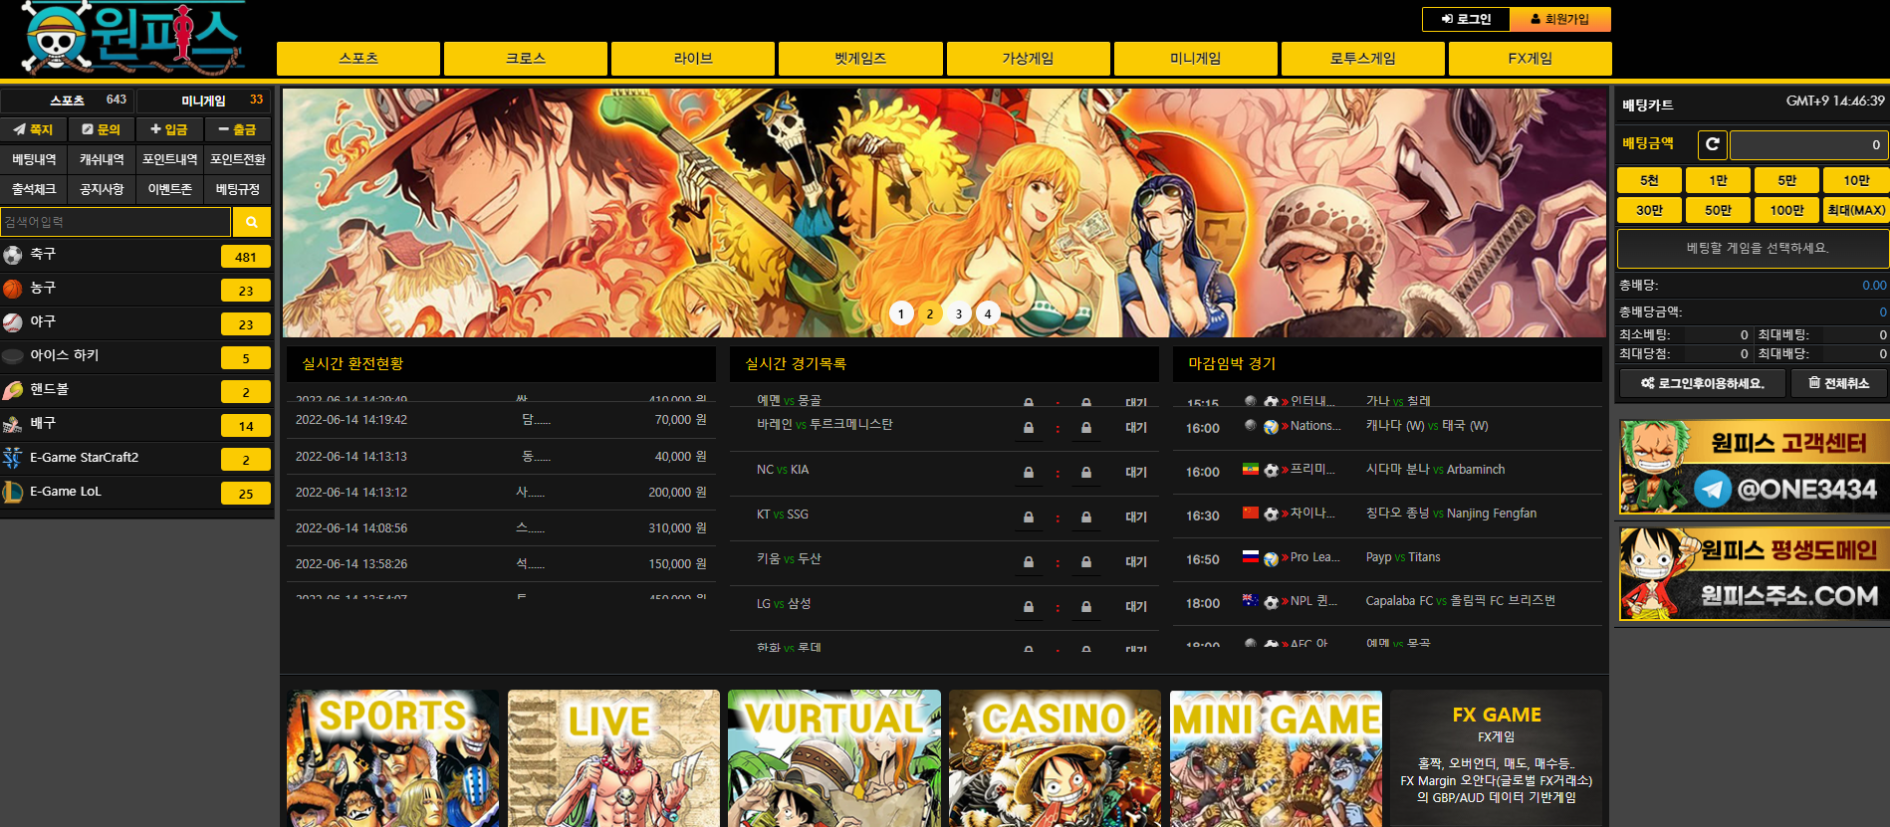Viewport: 1890px width, 827px height.
Task: Click the search magnifier button
Action: click(252, 222)
